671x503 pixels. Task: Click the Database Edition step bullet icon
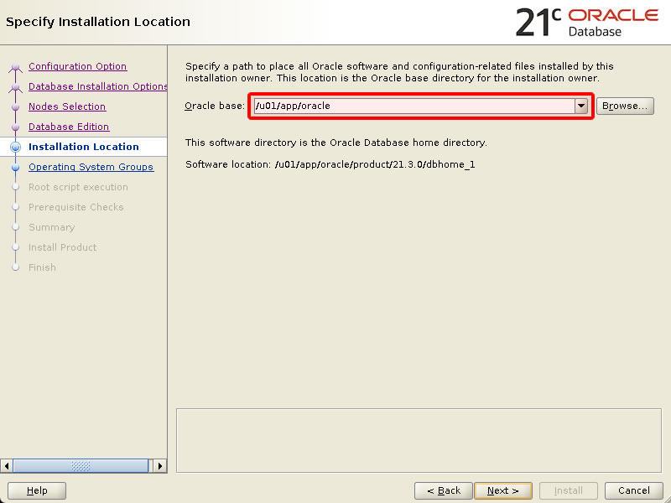pyautogui.click(x=15, y=127)
